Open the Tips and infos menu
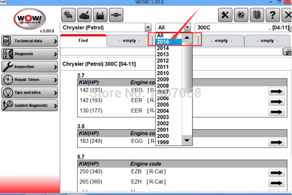 point(30,92)
